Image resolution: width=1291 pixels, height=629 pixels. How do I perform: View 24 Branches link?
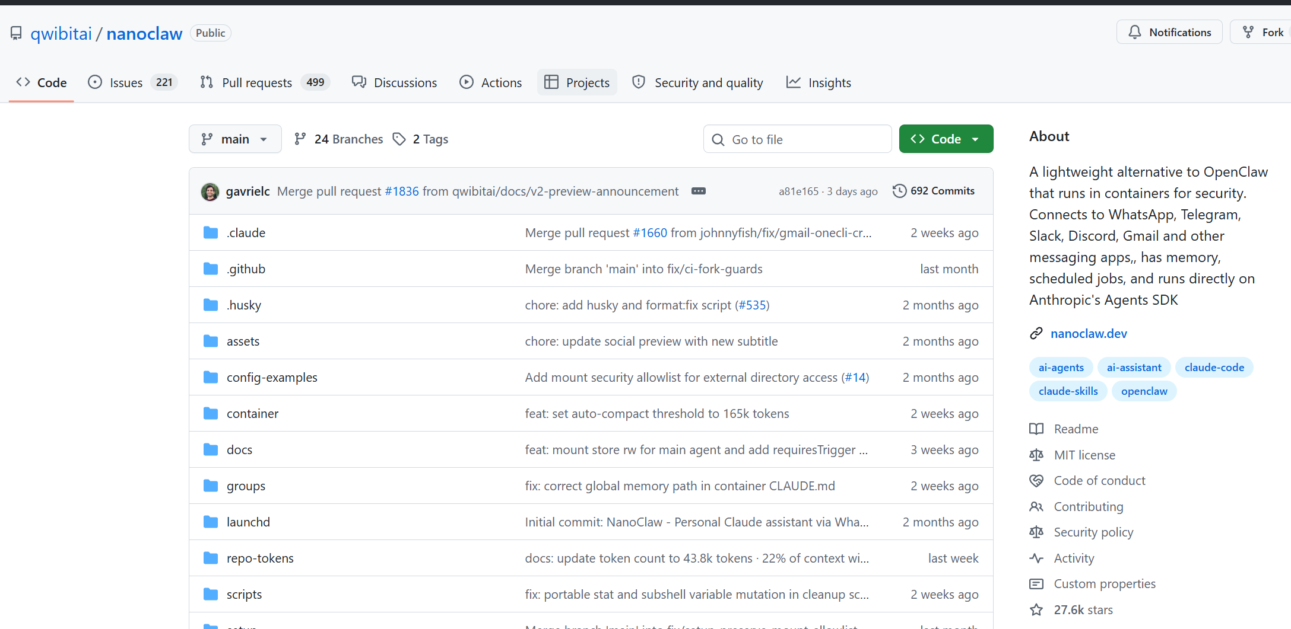339,139
